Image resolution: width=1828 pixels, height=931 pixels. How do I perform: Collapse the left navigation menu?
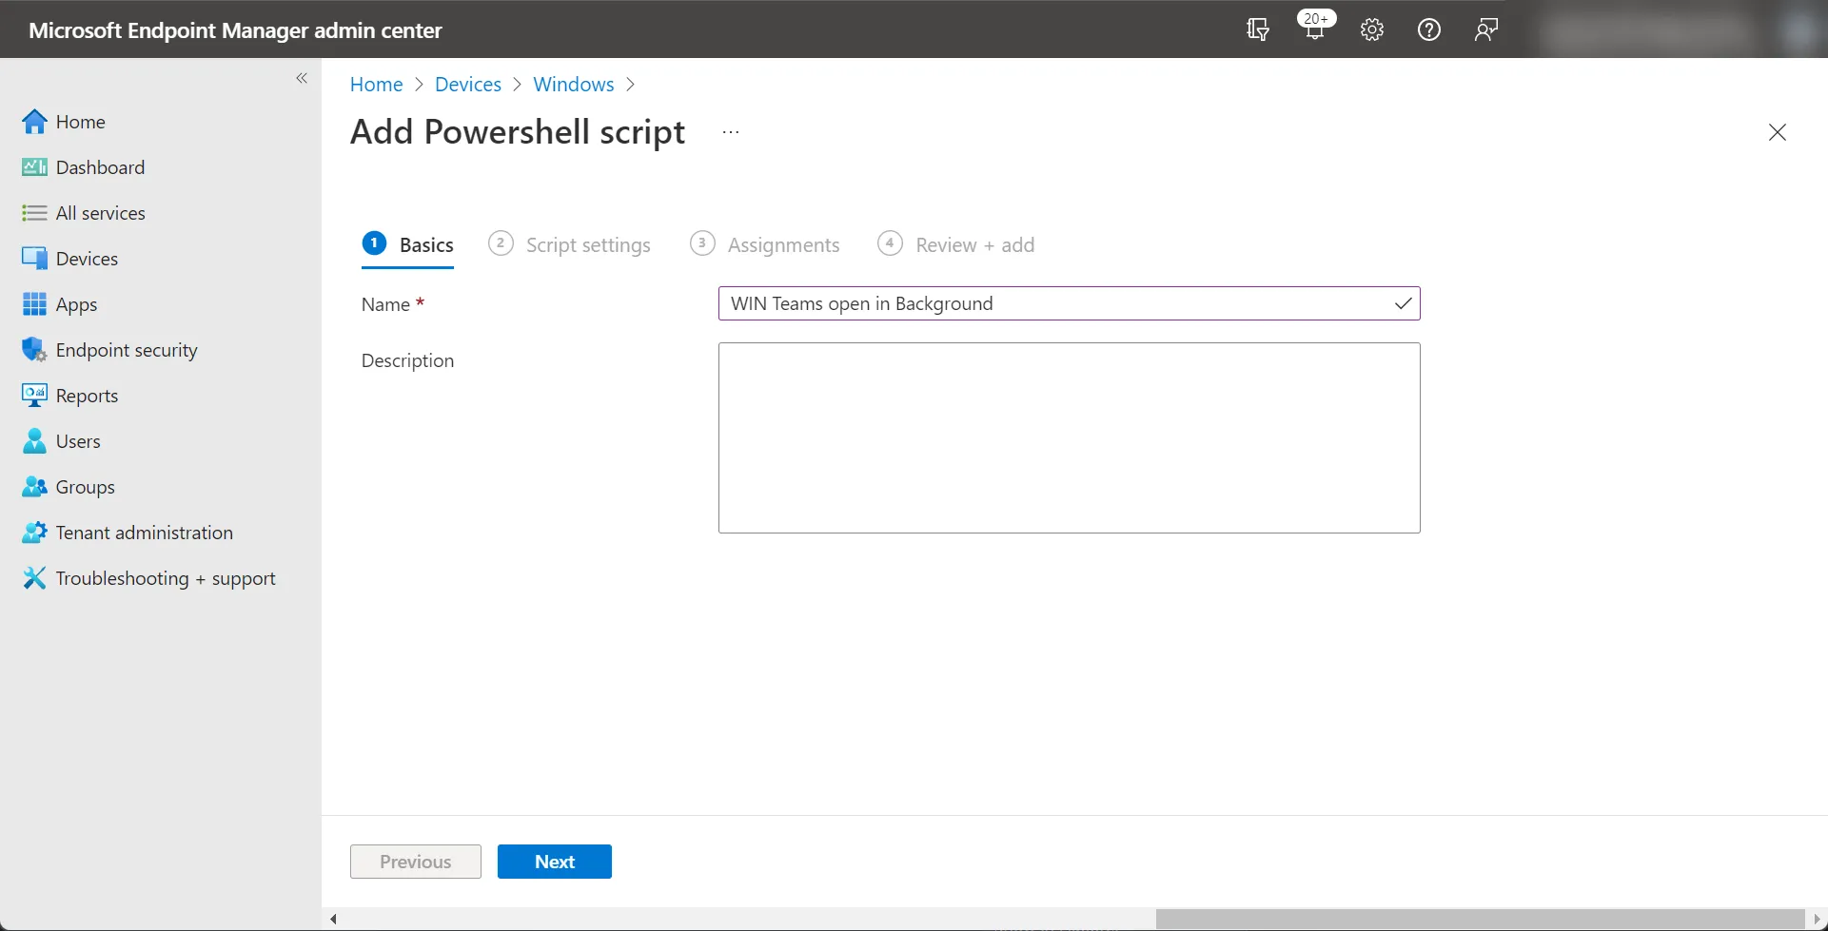point(302,78)
